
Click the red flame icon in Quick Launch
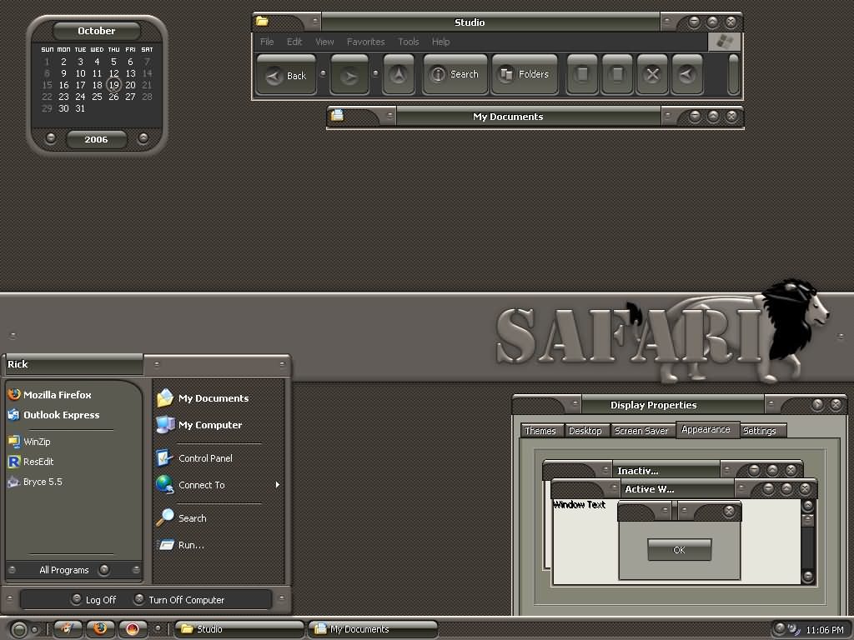tap(133, 628)
